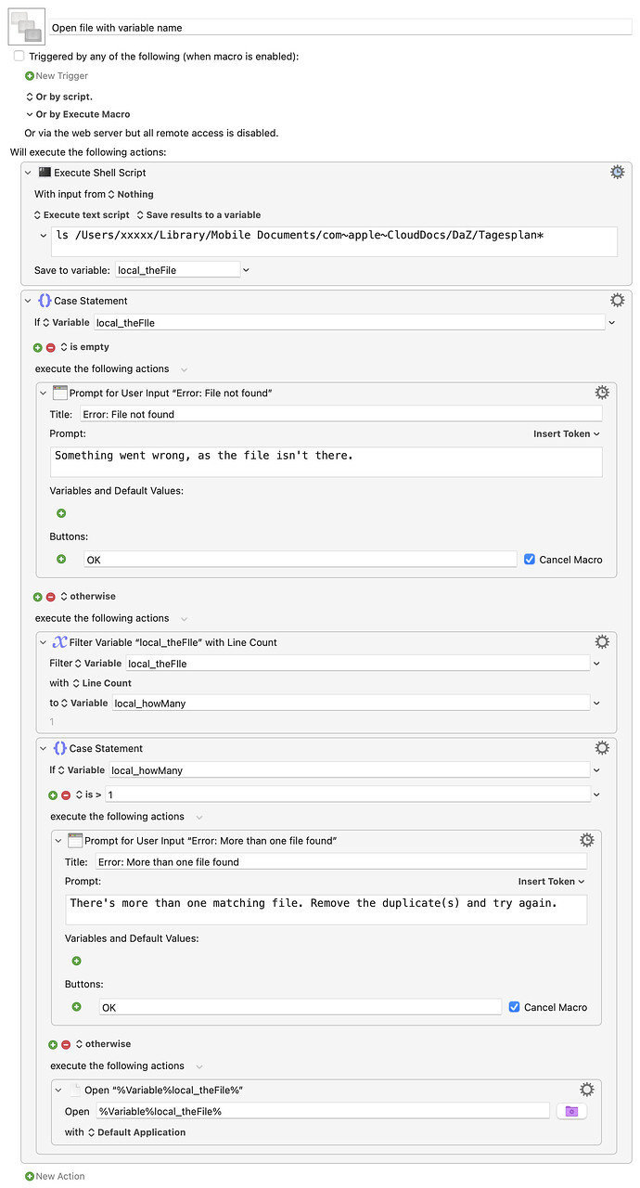Viewport: 640px width, 1188px height.
Task: Collapse the inner Case Statement action
Action: pos(43,748)
